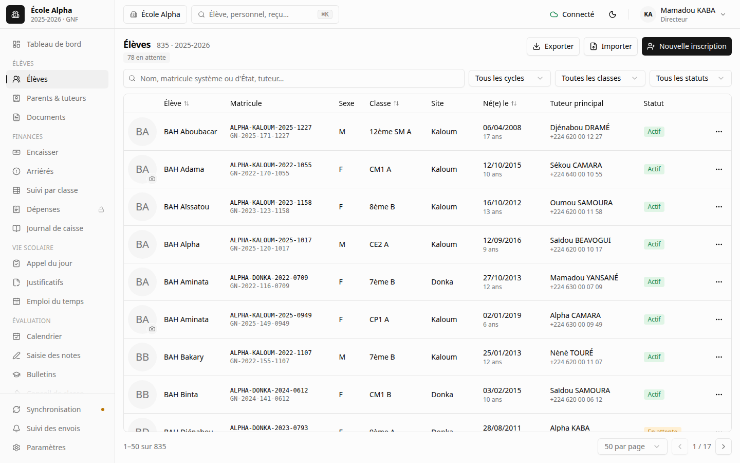
Task: Sort table by Classe column
Action: coord(384,103)
